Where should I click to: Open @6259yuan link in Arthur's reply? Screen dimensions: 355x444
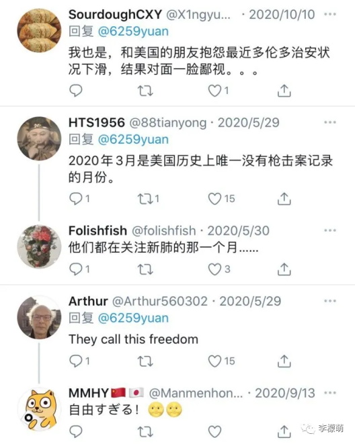pos(133,318)
